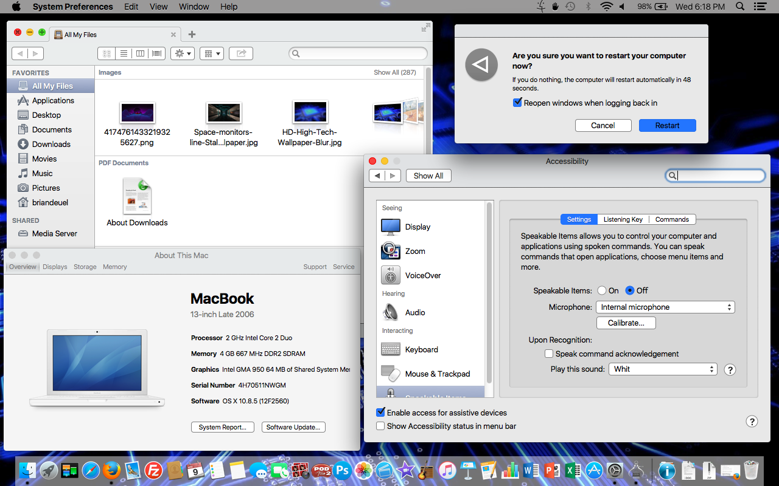Expand the Play this sound dropdown
Viewport: 779px width, 486px height.
pos(663,369)
